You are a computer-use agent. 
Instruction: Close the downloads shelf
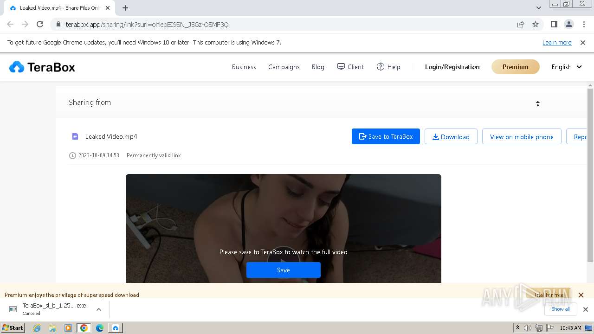pos(586,309)
